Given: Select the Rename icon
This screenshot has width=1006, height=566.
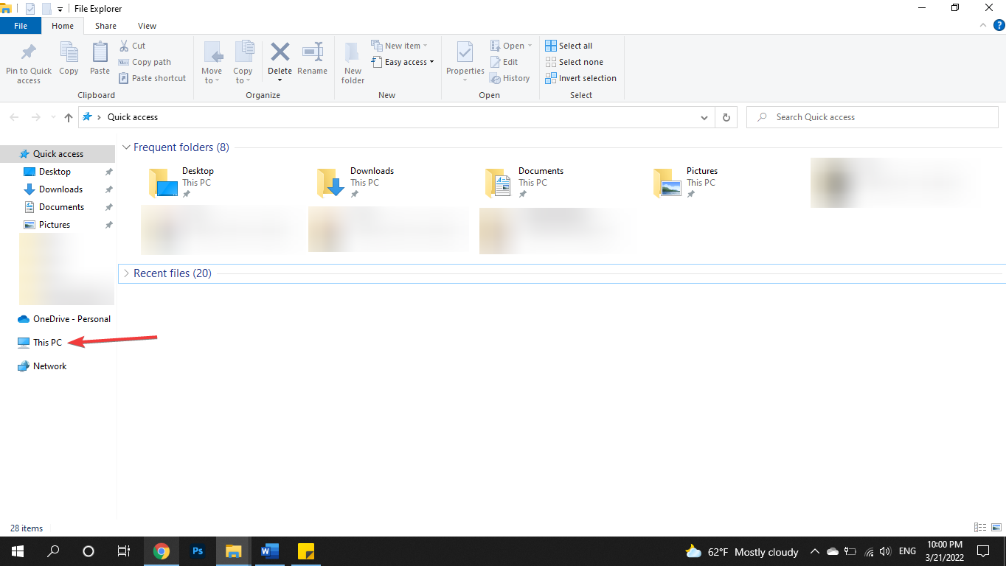Looking at the screenshot, I should point(312,62).
